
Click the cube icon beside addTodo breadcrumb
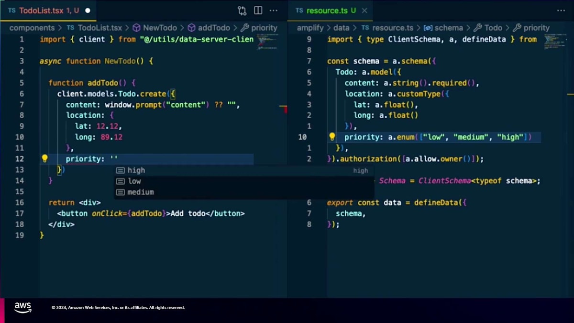(191, 28)
